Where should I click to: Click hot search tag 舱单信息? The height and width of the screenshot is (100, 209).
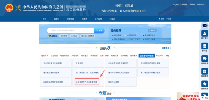coord(64,36)
